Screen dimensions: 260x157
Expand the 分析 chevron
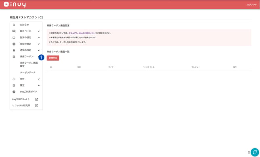coord(39,79)
